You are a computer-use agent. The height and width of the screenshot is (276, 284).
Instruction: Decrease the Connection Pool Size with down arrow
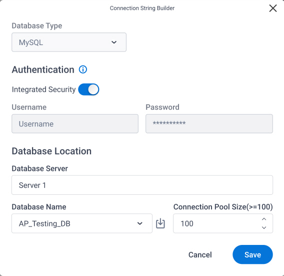pyautogui.click(x=264, y=227)
